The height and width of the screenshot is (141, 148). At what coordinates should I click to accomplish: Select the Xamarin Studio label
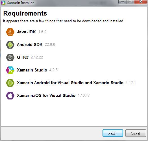tap(32, 70)
